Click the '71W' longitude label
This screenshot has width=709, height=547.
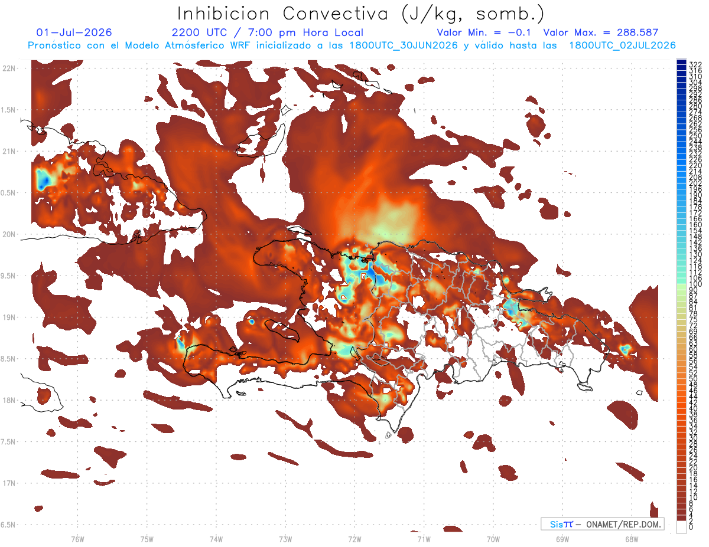tap(424, 539)
